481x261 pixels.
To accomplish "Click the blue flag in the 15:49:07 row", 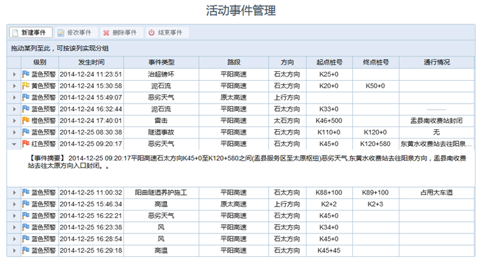I will [x=26, y=98].
